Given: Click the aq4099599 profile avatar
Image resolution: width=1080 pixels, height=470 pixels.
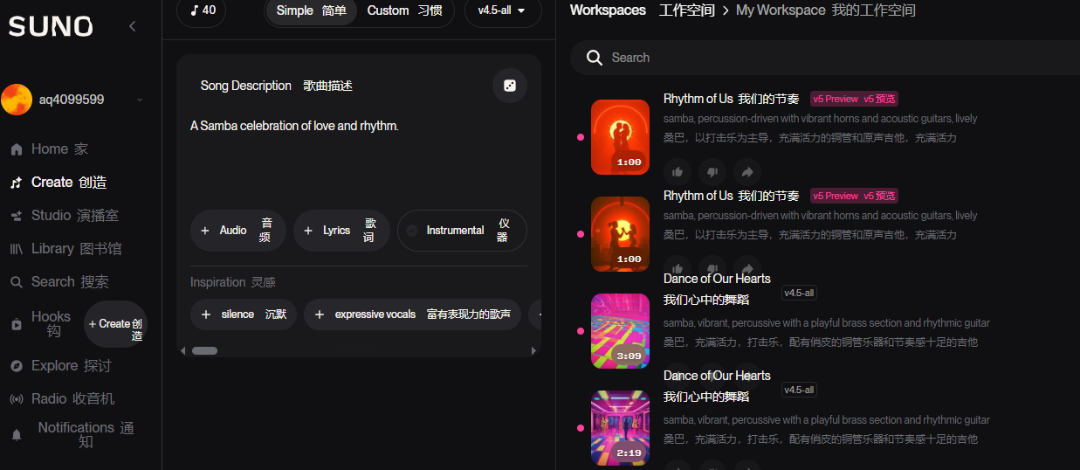Looking at the screenshot, I should tap(17, 100).
